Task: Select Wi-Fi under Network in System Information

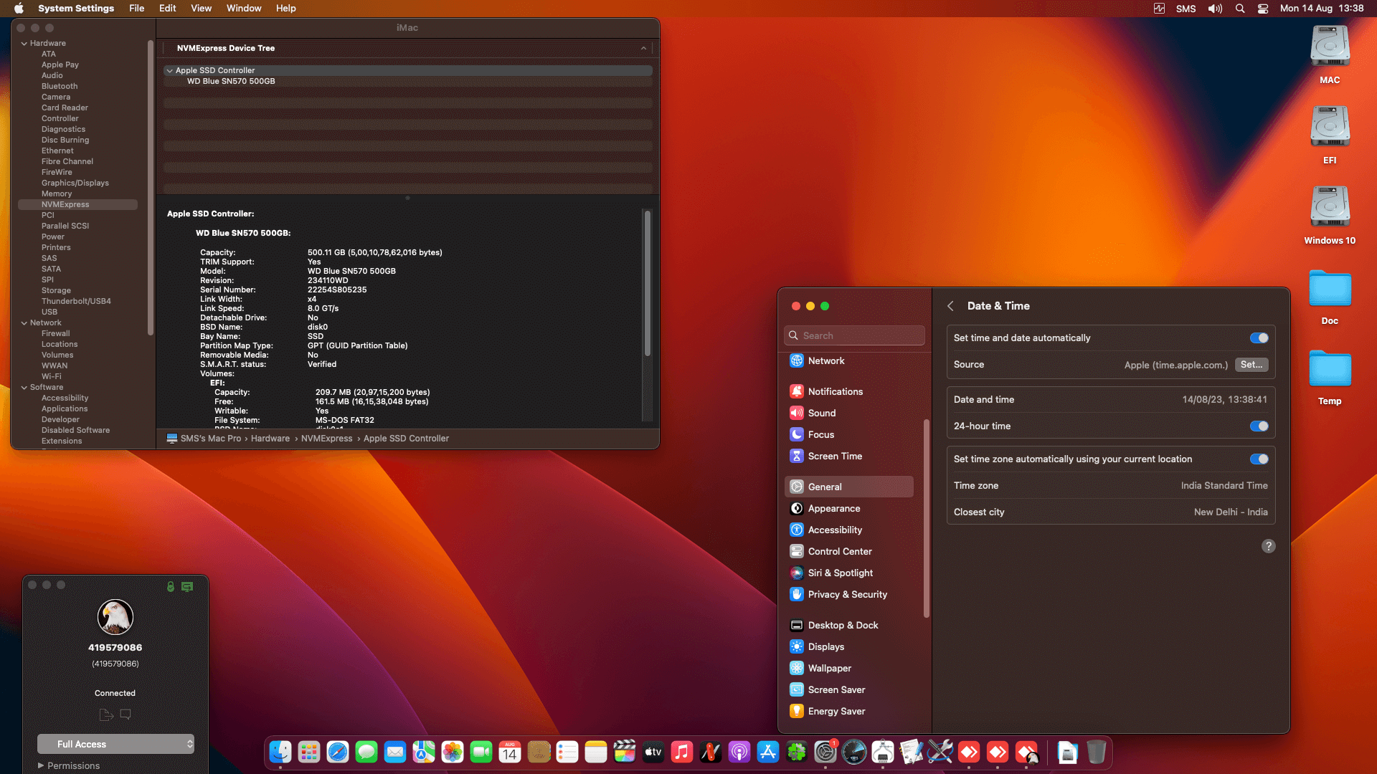Action: [51, 377]
